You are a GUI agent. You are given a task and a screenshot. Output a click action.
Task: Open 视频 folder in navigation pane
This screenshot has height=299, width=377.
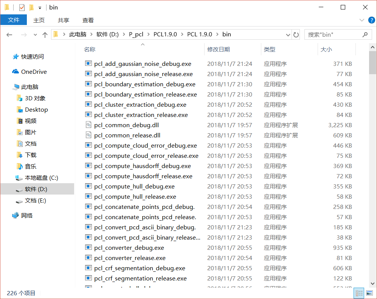31,121
